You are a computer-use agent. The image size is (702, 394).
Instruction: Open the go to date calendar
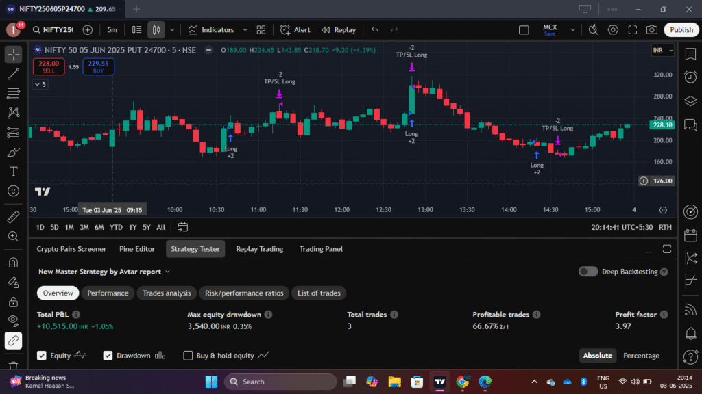coord(182,227)
